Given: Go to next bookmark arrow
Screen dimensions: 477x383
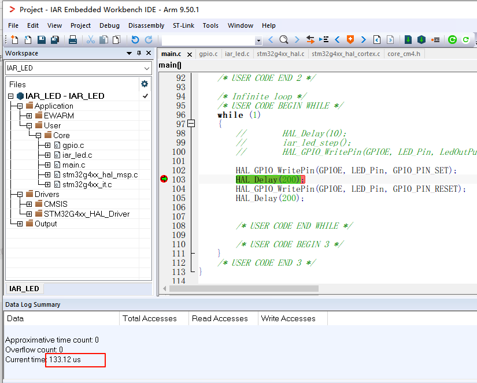Looking at the screenshot, I should 363,39.
